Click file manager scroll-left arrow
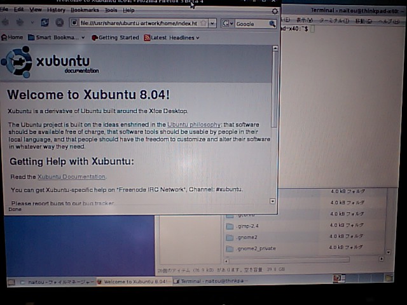 point(226,261)
